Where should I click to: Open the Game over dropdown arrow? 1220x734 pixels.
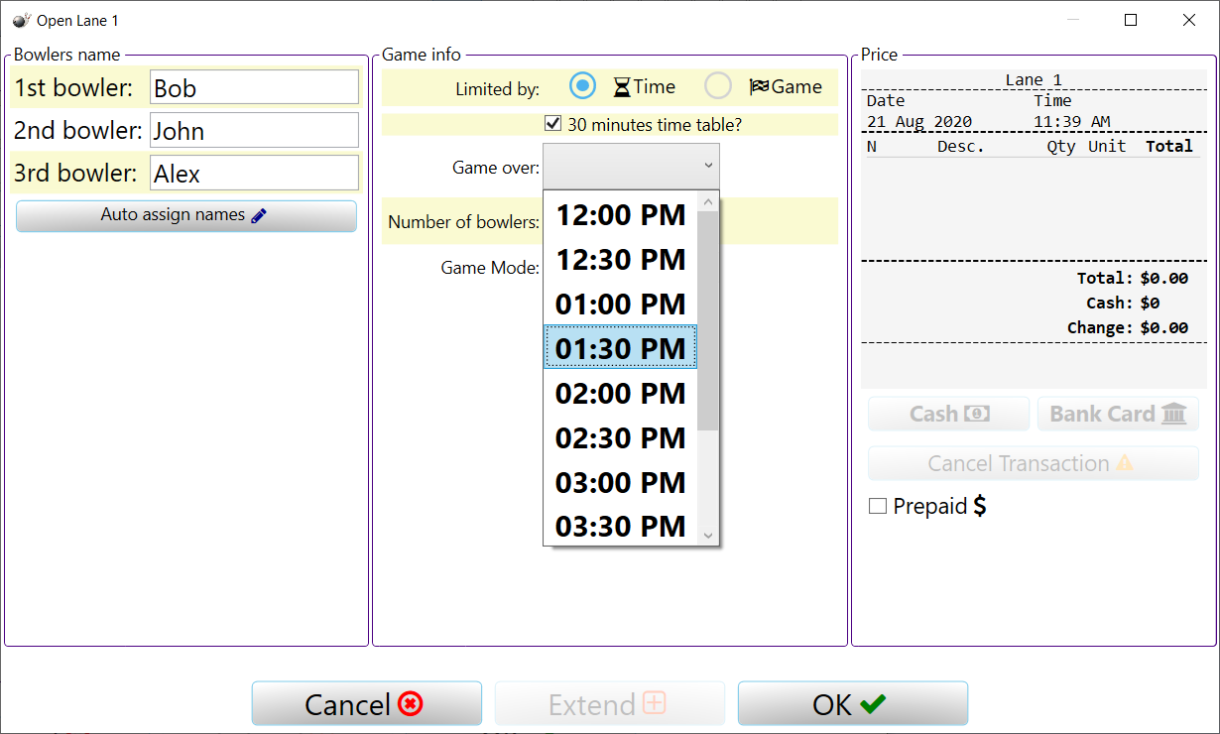click(x=706, y=166)
